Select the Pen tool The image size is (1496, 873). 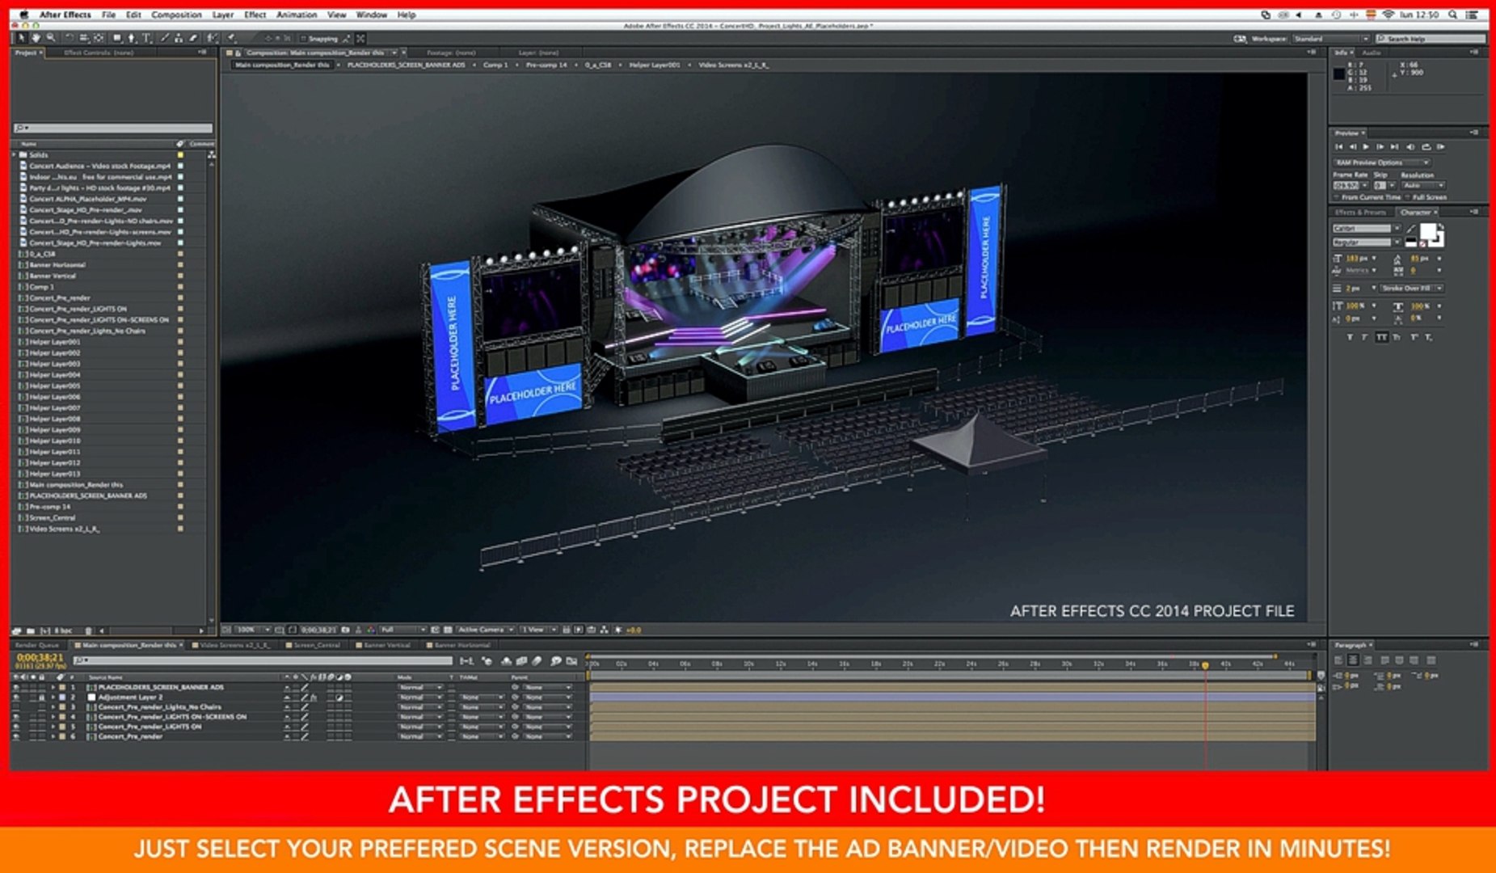pos(131,38)
